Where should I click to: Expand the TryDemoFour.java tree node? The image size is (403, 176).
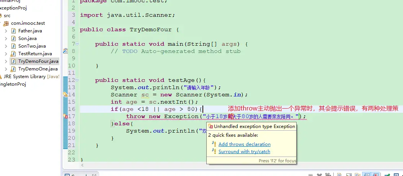pos(6,61)
